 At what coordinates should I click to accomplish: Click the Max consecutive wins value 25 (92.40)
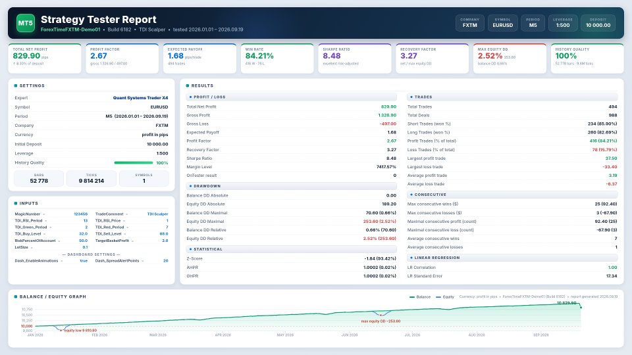point(606,204)
